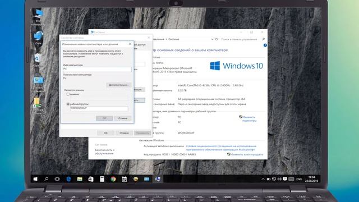Image resolution: width=359 pixels, height=202 pixels.
Task: Focus the computer name input field
Action: [x=97, y=69]
